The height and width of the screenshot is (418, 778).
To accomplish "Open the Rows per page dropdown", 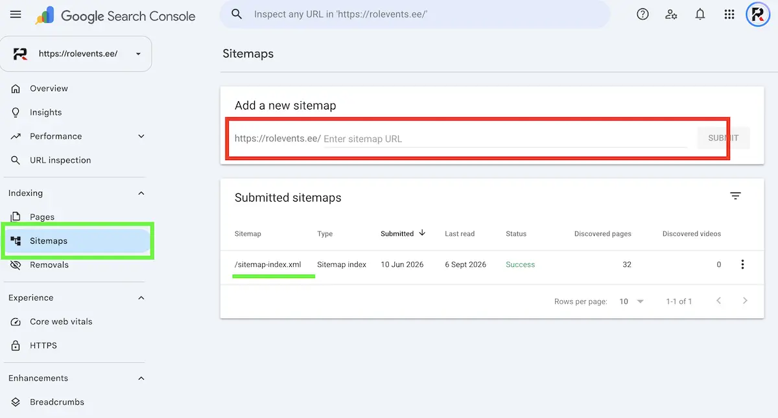I will point(631,301).
